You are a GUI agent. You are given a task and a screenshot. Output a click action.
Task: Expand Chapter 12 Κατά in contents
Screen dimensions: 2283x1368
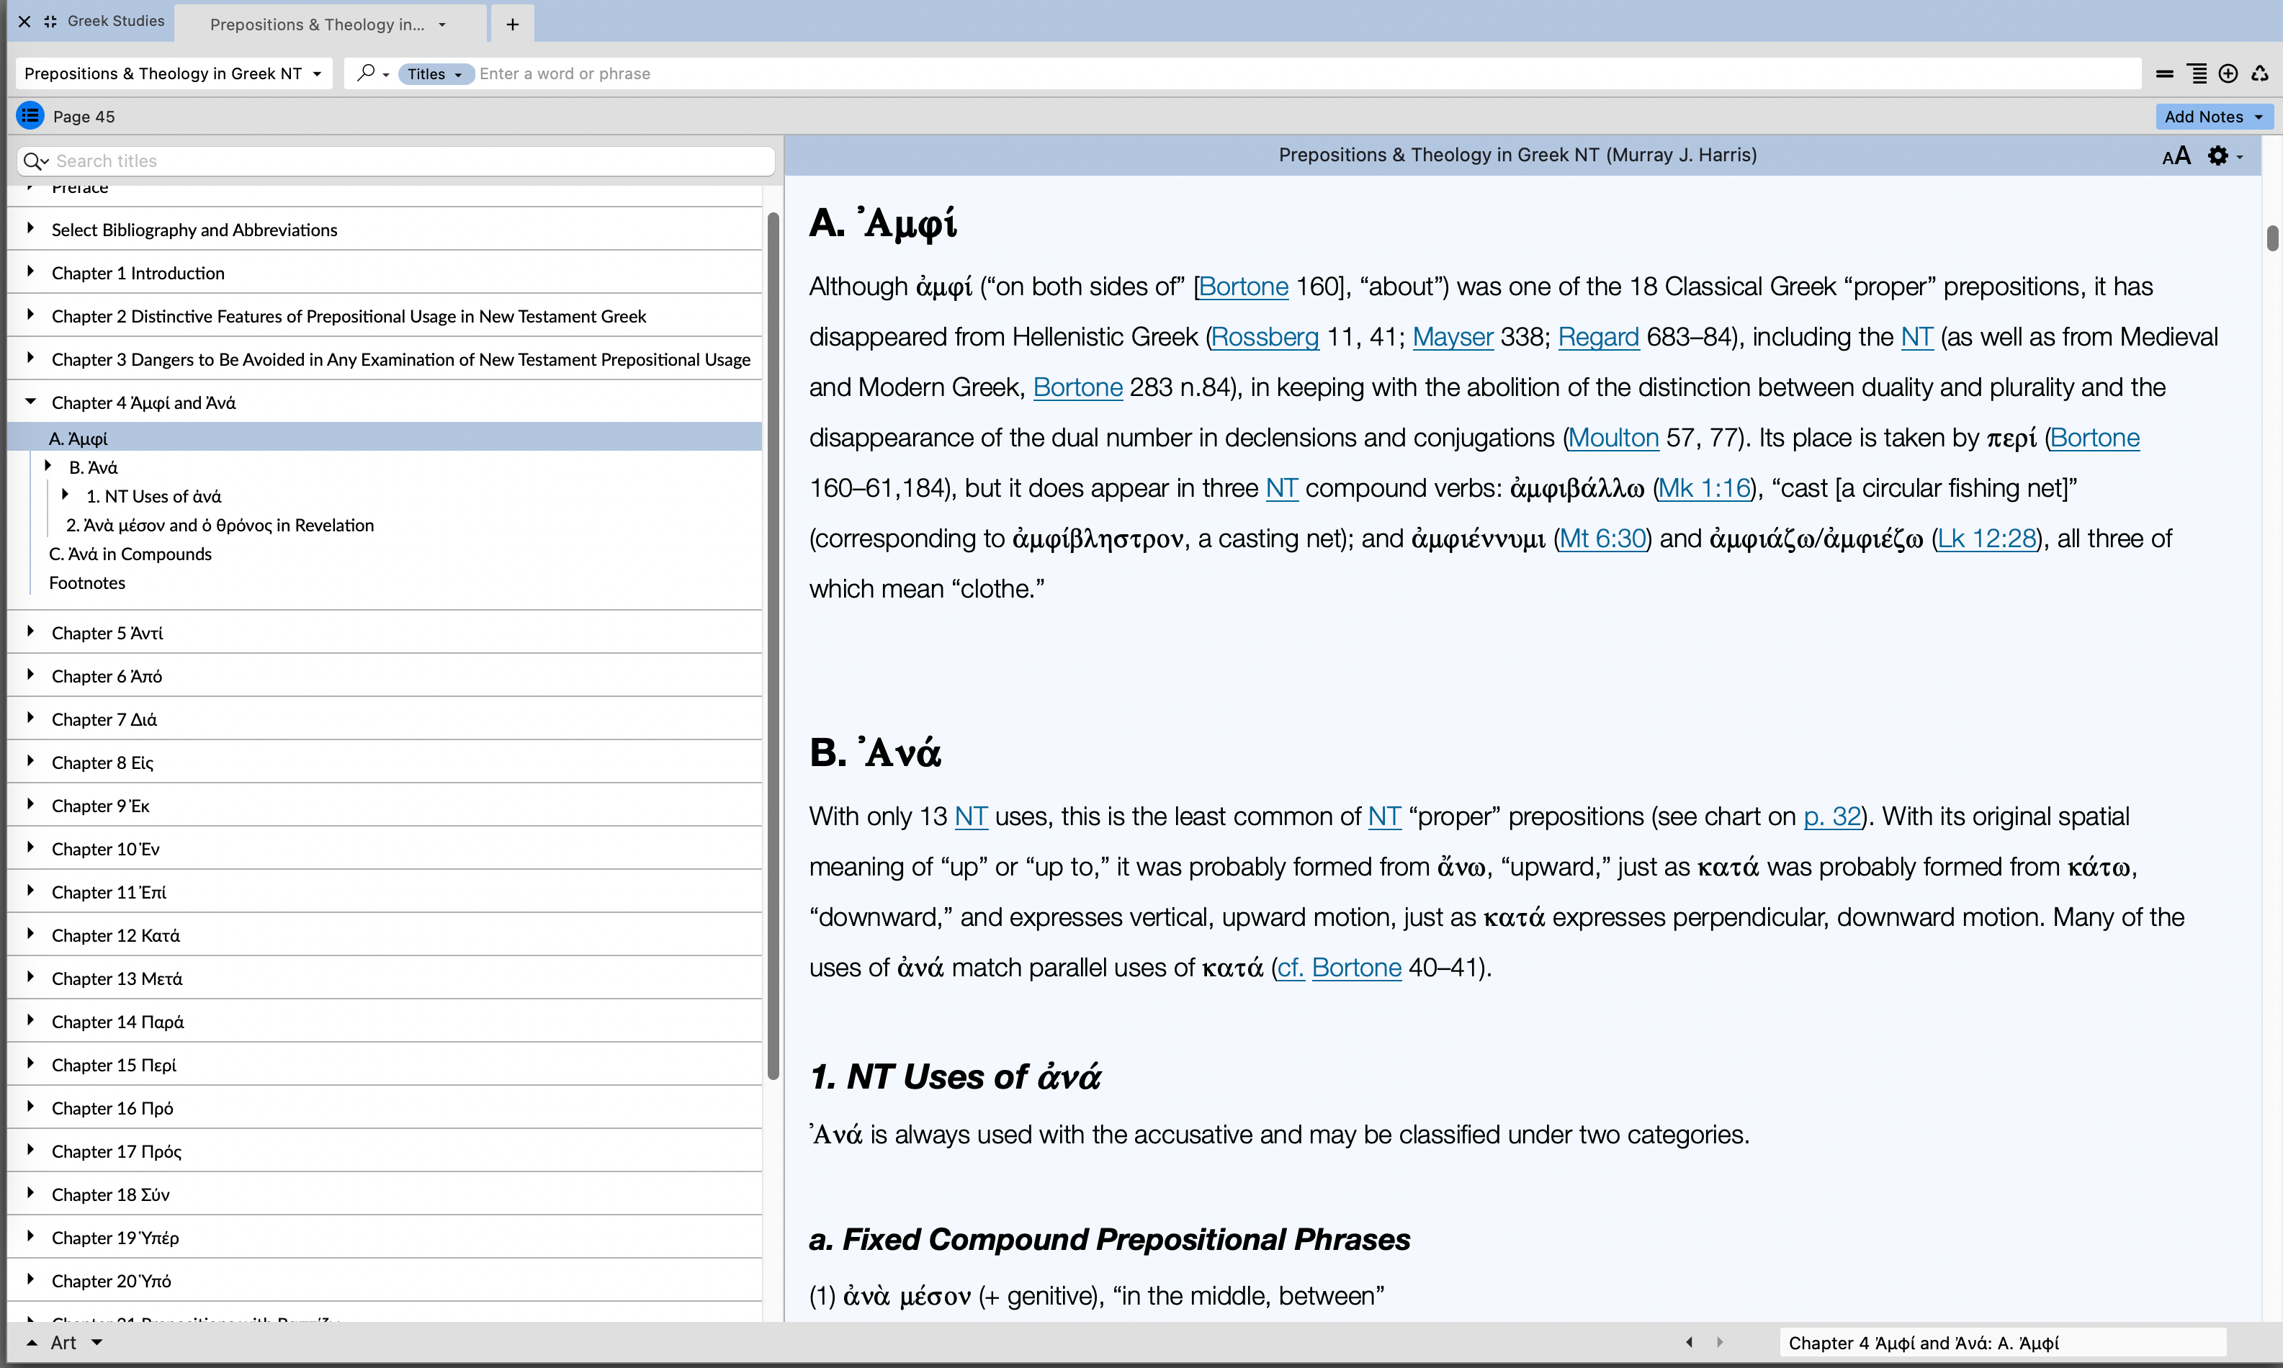[30, 935]
